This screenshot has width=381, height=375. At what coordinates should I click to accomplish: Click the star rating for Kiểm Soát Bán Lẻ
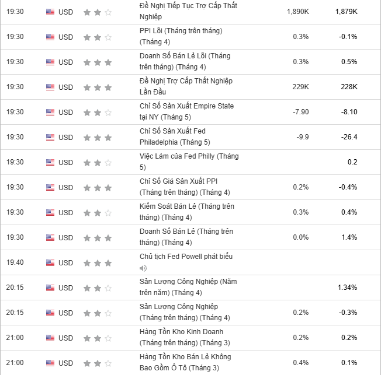(x=97, y=212)
